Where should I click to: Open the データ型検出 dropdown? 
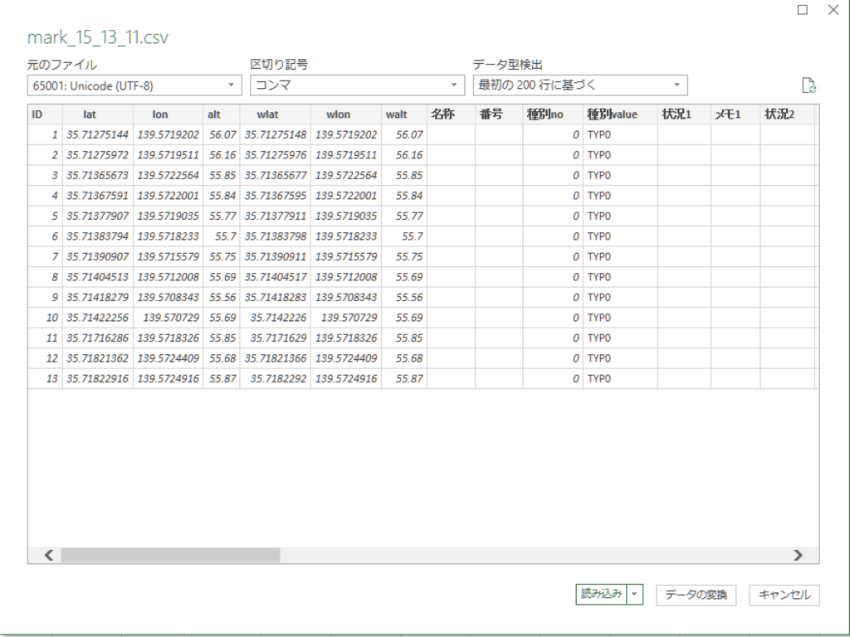[580, 85]
